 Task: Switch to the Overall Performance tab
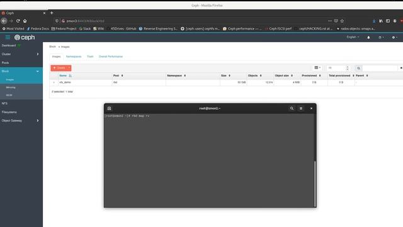tap(111, 56)
